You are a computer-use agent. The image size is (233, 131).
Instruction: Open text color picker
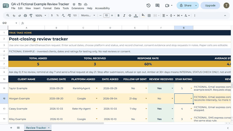[136, 15]
